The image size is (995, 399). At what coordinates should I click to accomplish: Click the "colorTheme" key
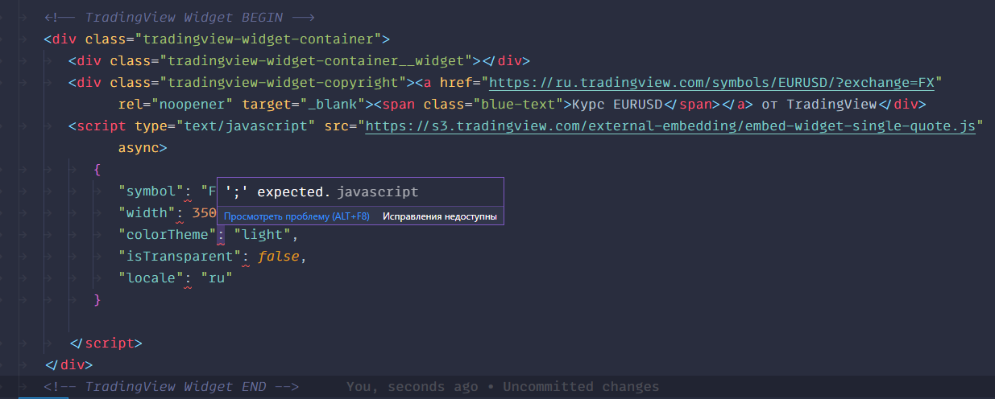(x=168, y=234)
